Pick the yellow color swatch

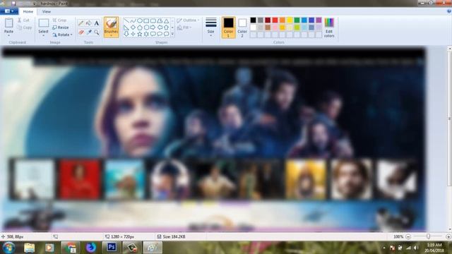(x=290, y=20)
